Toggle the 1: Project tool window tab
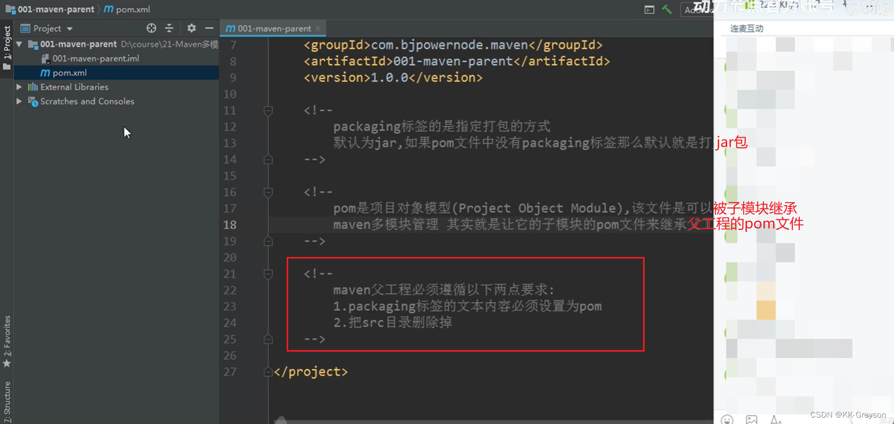The image size is (894, 424). 7,48
